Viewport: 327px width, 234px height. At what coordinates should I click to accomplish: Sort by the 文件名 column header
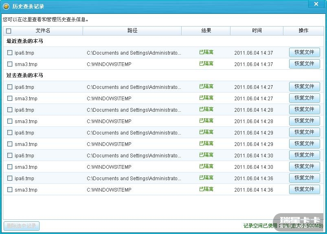(x=43, y=31)
